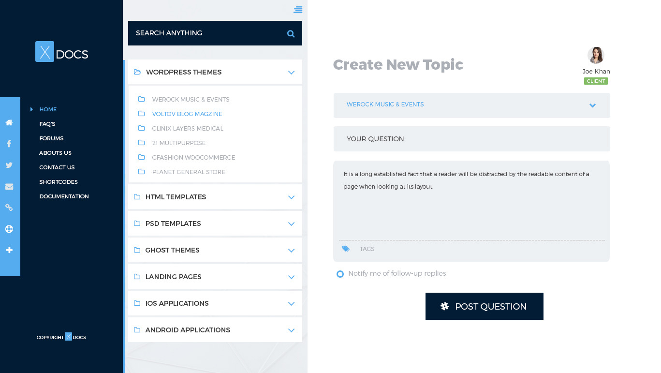
Task: Open the Forums menu item
Action: point(51,138)
